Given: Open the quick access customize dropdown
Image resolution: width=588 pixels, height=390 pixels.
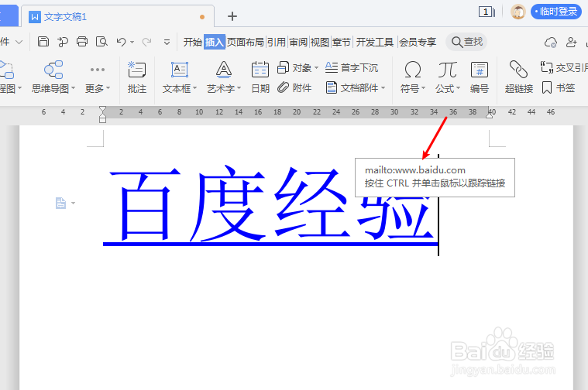Looking at the screenshot, I should pyautogui.click(x=167, y=43).
